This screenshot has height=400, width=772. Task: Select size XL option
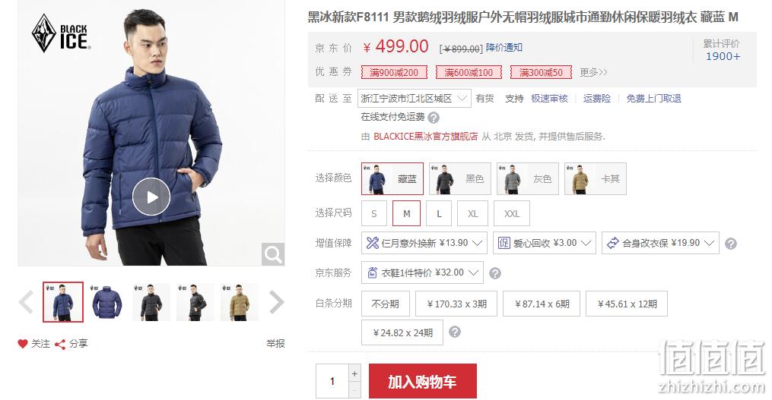click(x=472, y=214)
